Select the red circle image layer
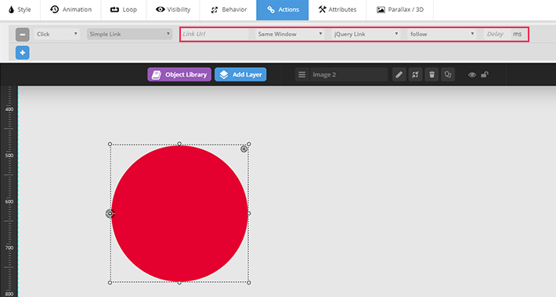Viewport: 556px width, 297px height. pos(179,213)
